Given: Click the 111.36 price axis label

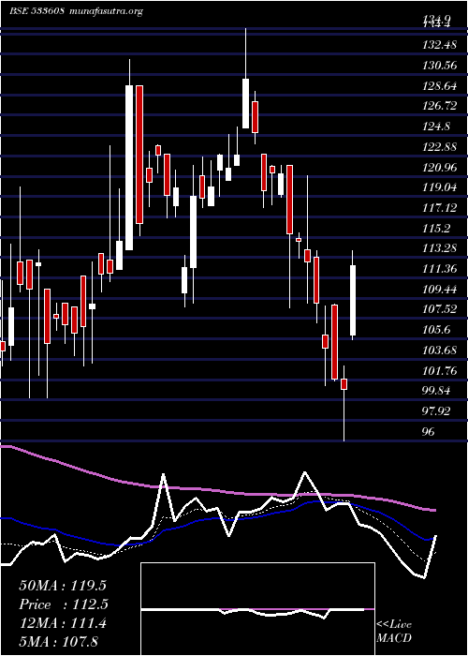Looking at the screenshot, I should (x=439, y=270).
